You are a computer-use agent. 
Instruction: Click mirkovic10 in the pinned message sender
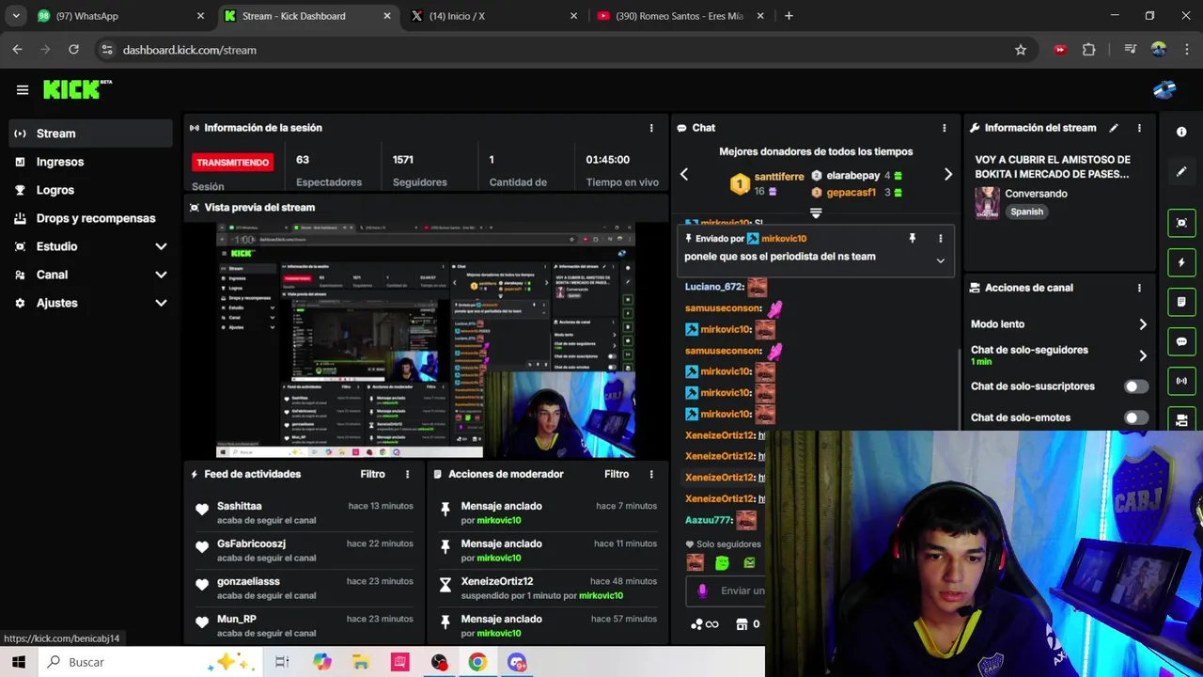tap(784, 239)
